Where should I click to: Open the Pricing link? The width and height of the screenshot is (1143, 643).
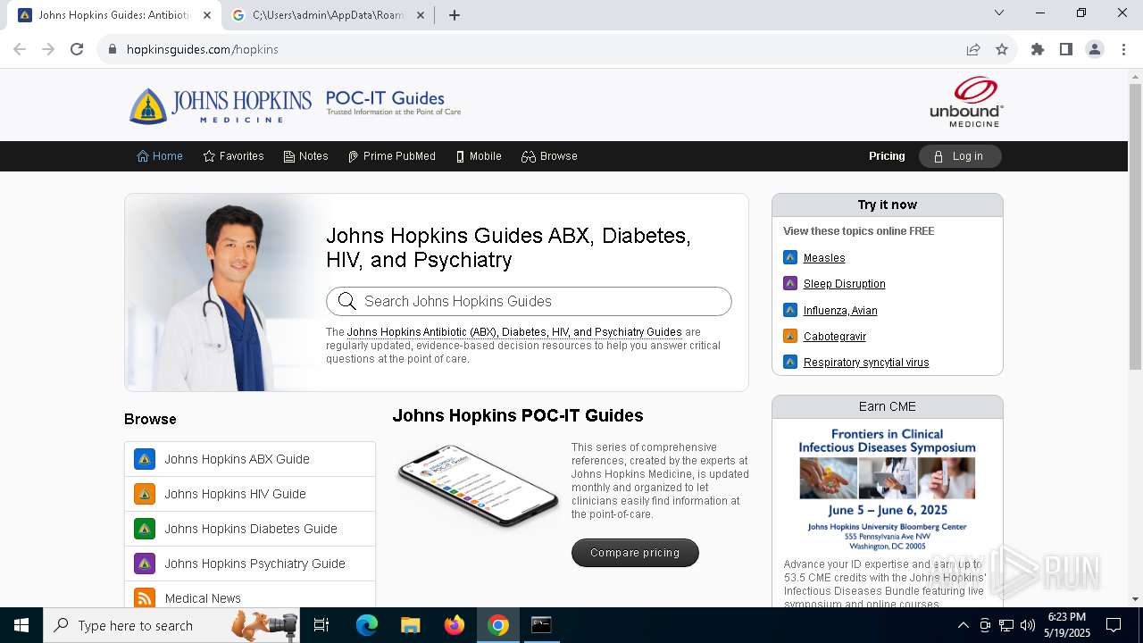coord(887,156)
